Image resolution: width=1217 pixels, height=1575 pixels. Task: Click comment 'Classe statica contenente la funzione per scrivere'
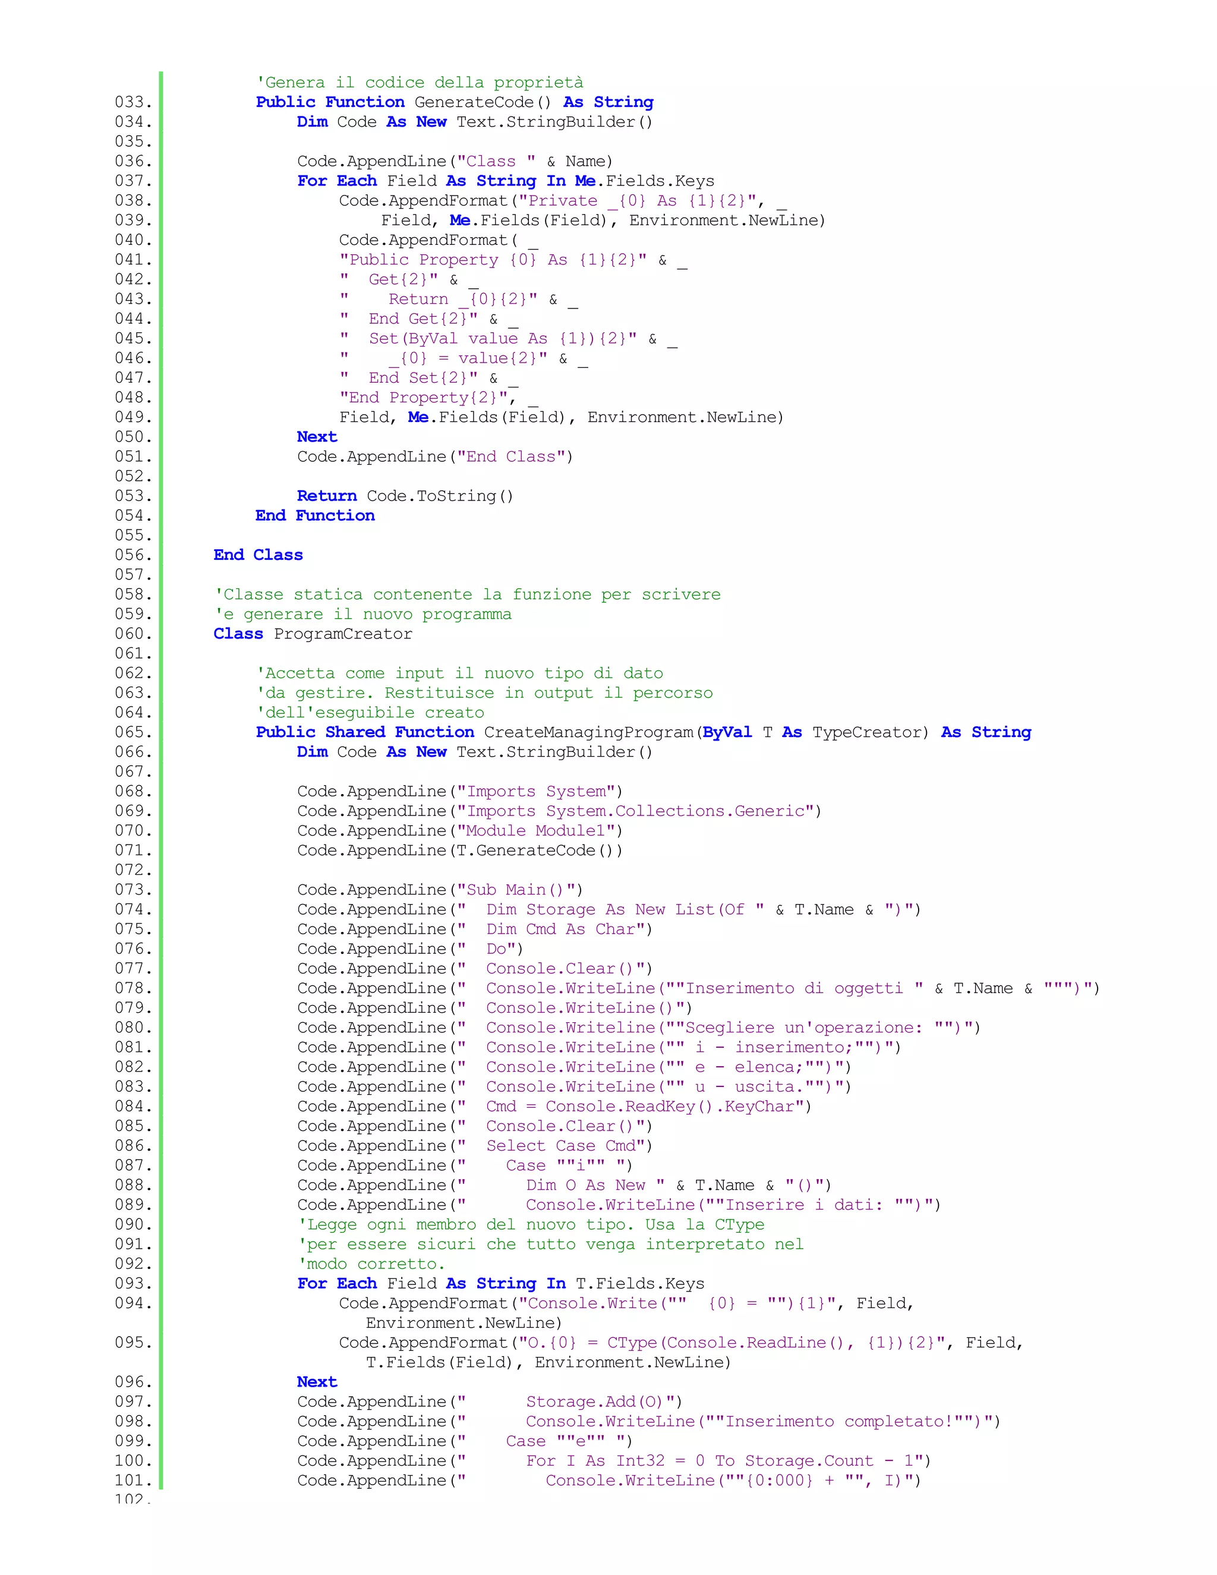coord(468,594)
